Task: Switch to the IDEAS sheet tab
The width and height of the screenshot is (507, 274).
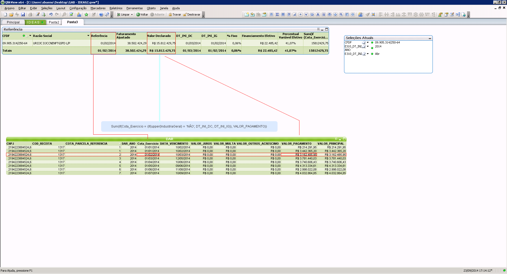Action: (x=35, y=22)
